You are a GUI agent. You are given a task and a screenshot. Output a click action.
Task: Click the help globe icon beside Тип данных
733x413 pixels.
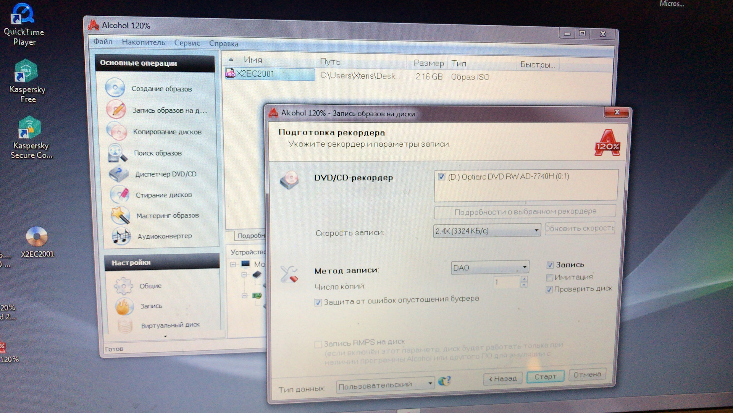(x=444, y=381)
